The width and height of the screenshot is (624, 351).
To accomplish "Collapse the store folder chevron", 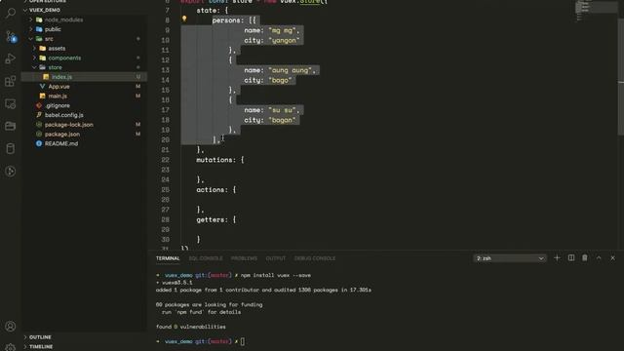I will pyautogui.click(x=35, y=67).
